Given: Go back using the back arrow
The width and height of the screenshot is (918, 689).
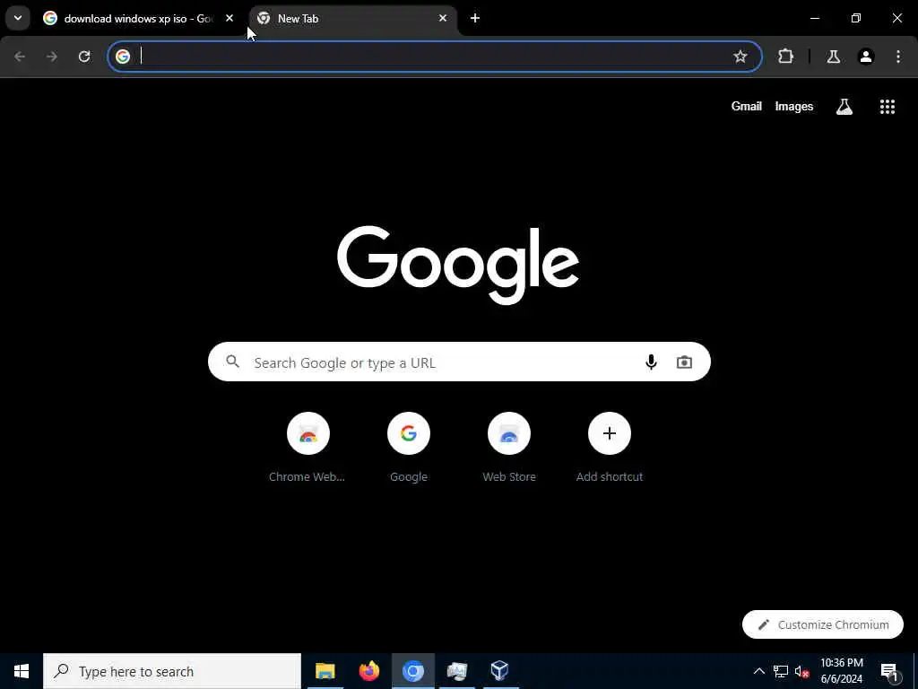Looking at the screenshot, I should click(x=20, y=57).
